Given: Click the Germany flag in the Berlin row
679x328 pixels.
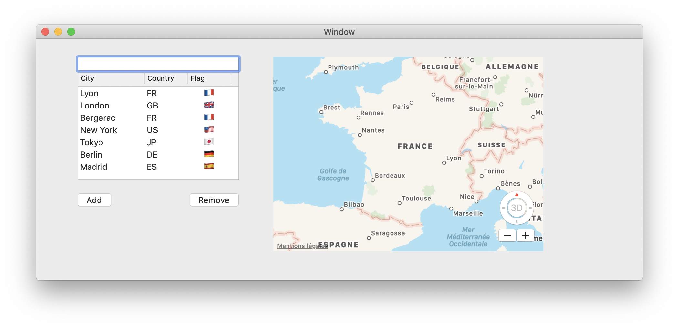Looking at the screenshot, I should (209, 154).
